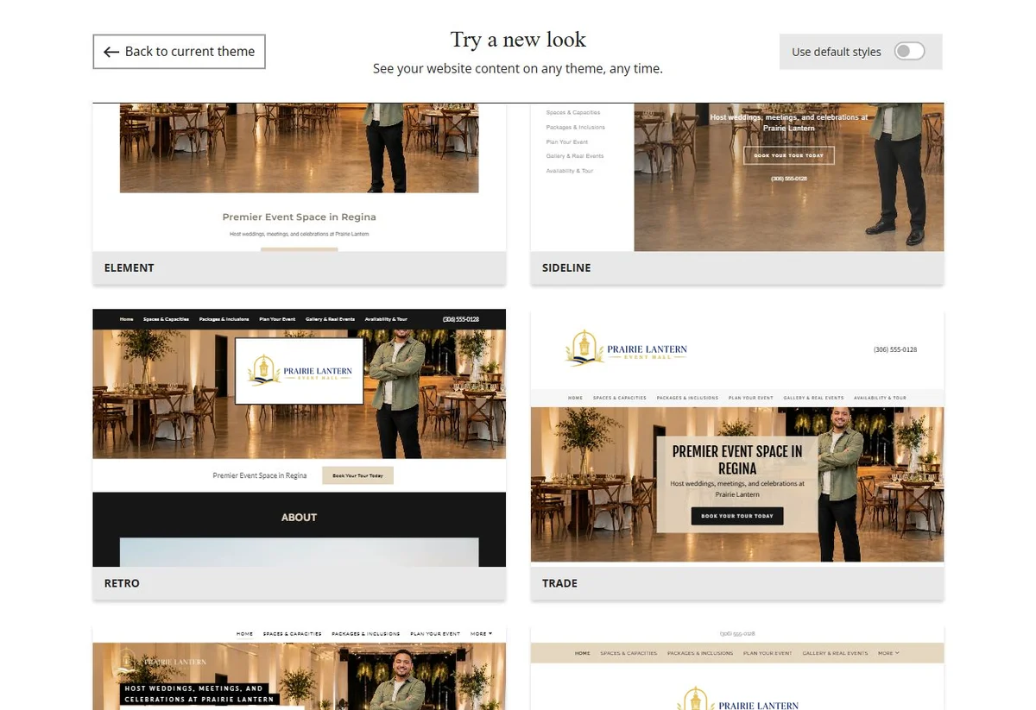
Task: Click Premier Event Space headline in Trade preview
Action: pos(736,460)
